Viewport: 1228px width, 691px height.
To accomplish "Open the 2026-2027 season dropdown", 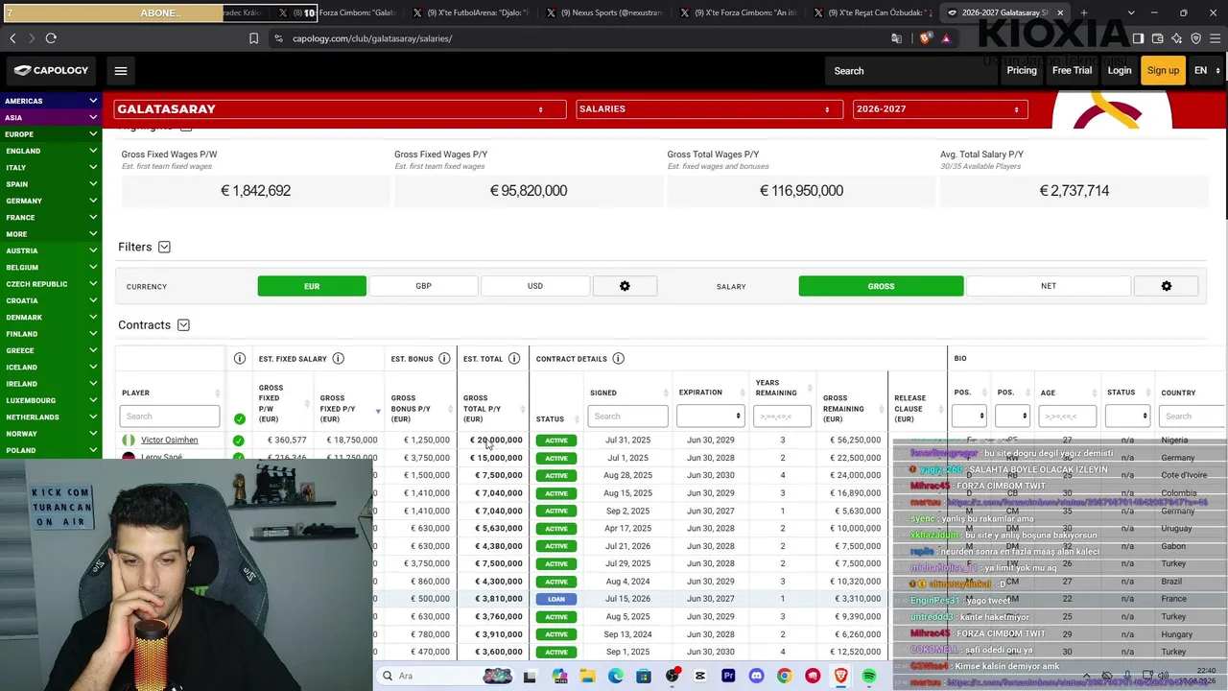I will coord(940,109).
